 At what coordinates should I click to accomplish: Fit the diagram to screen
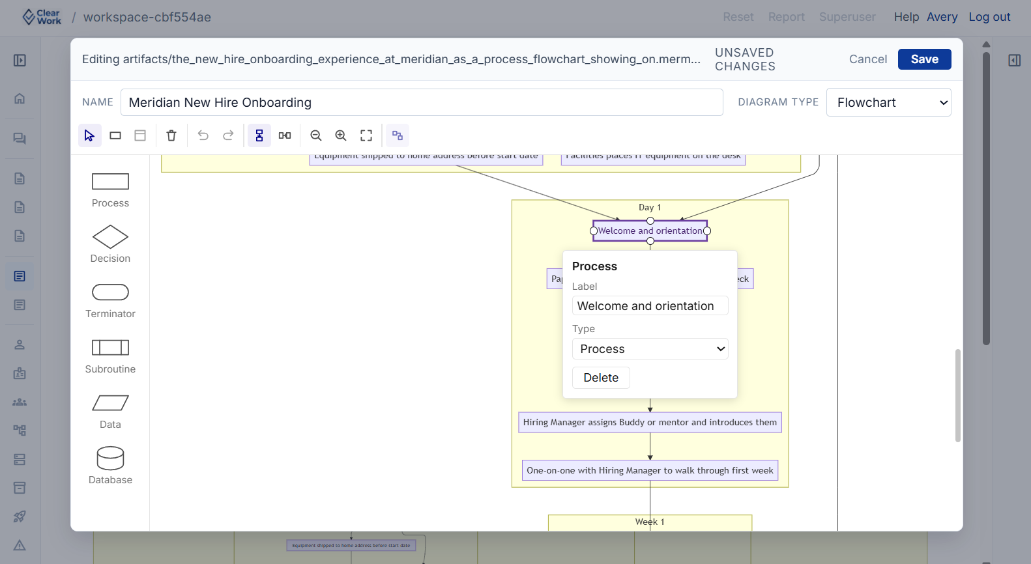tap(366, 135)
